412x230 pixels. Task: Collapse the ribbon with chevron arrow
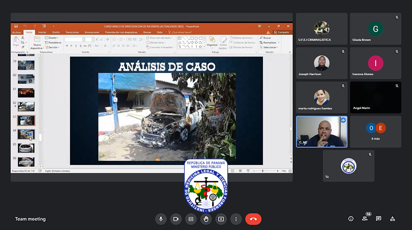290,52
